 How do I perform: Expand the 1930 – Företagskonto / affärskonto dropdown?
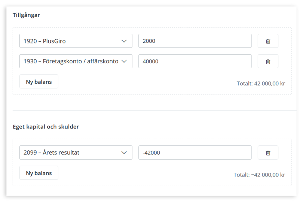71,61
